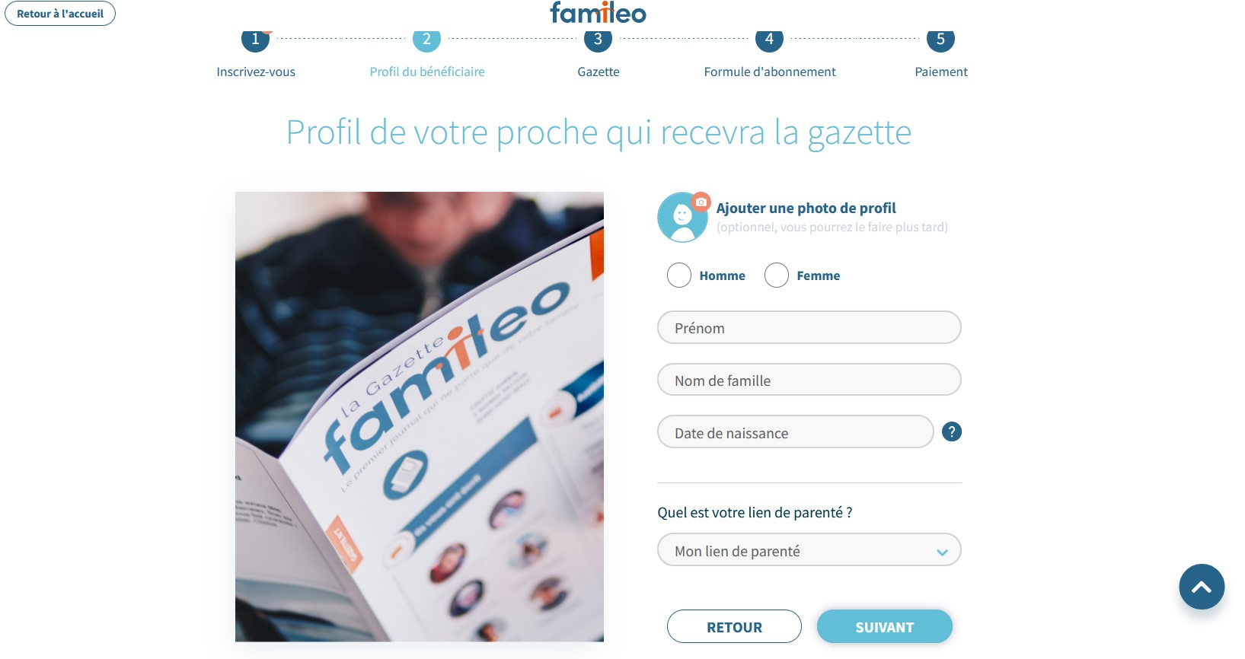Click the chevron in lien de parenté field
1245x659 pixels.
[942, 552]
